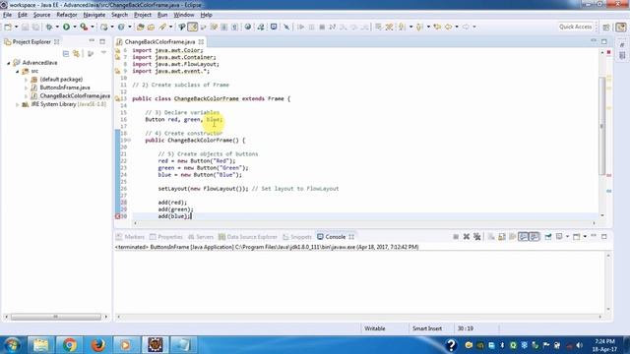Click the volume icon in system tray
630x354 pixels.
pos(579,345)
